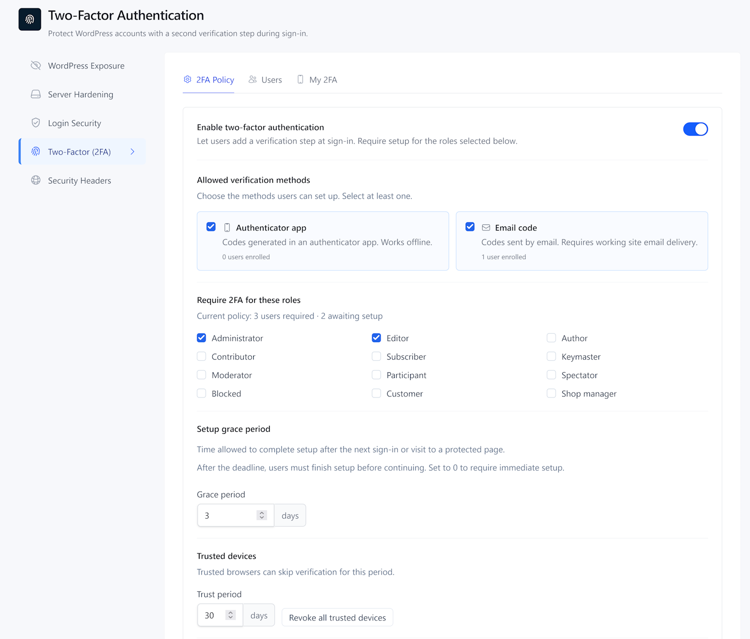
Task: Disable the two-factor authentication switch
Action: tap(696, 129)
